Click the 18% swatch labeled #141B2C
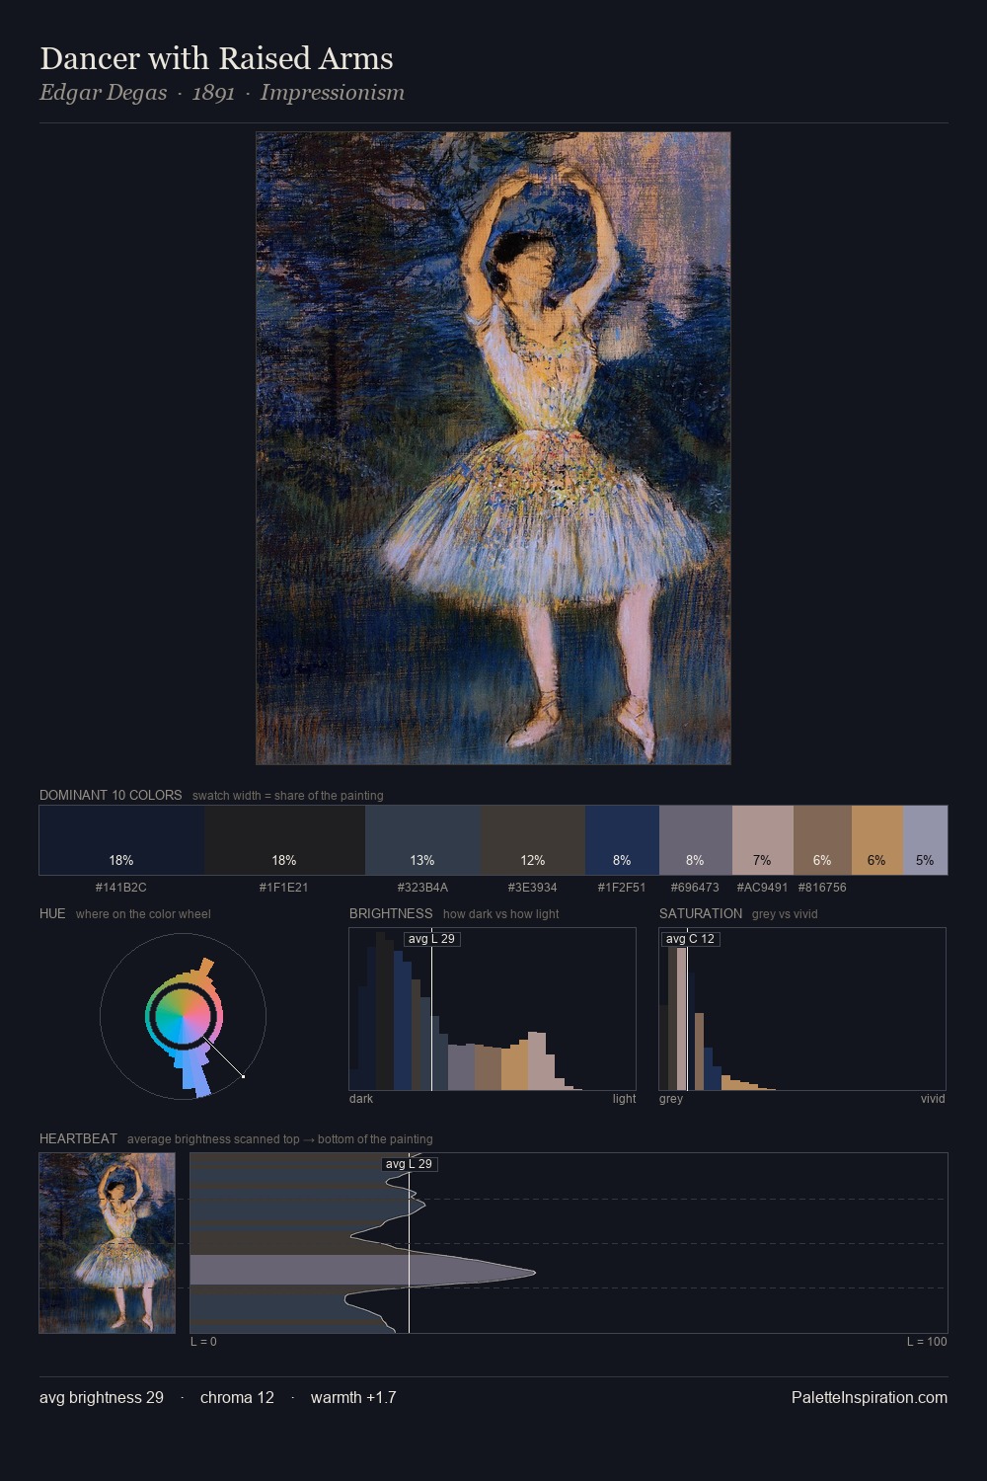This screenshot has width=987, height=1481. (121, 840)
